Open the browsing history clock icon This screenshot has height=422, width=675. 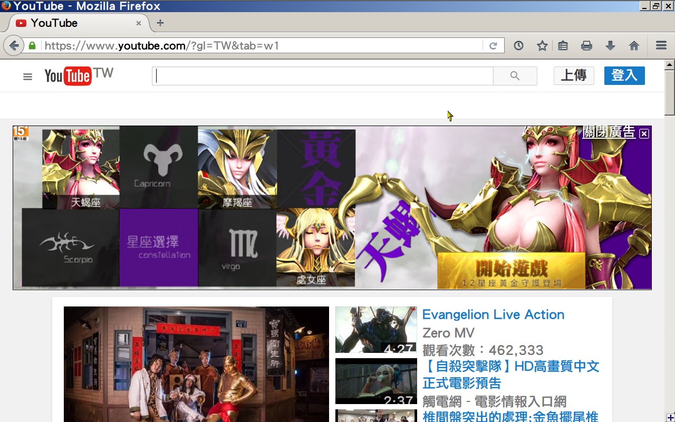click(518, 46)
